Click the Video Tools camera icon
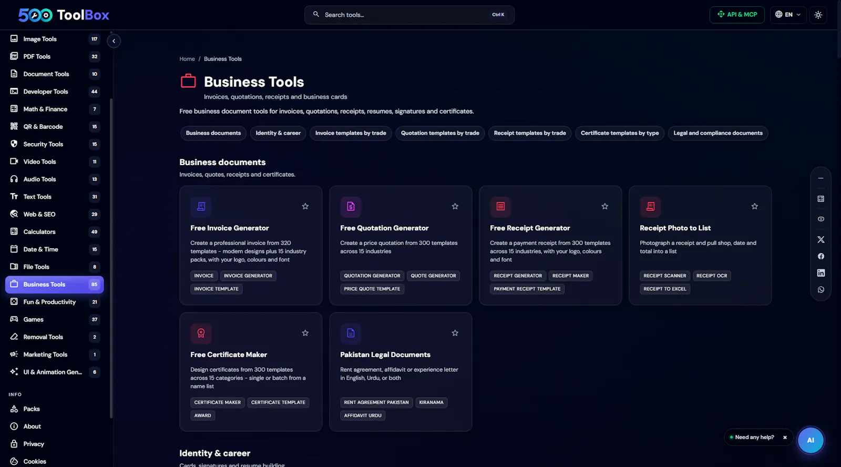 pyautogui.click(x=14, y=161)
